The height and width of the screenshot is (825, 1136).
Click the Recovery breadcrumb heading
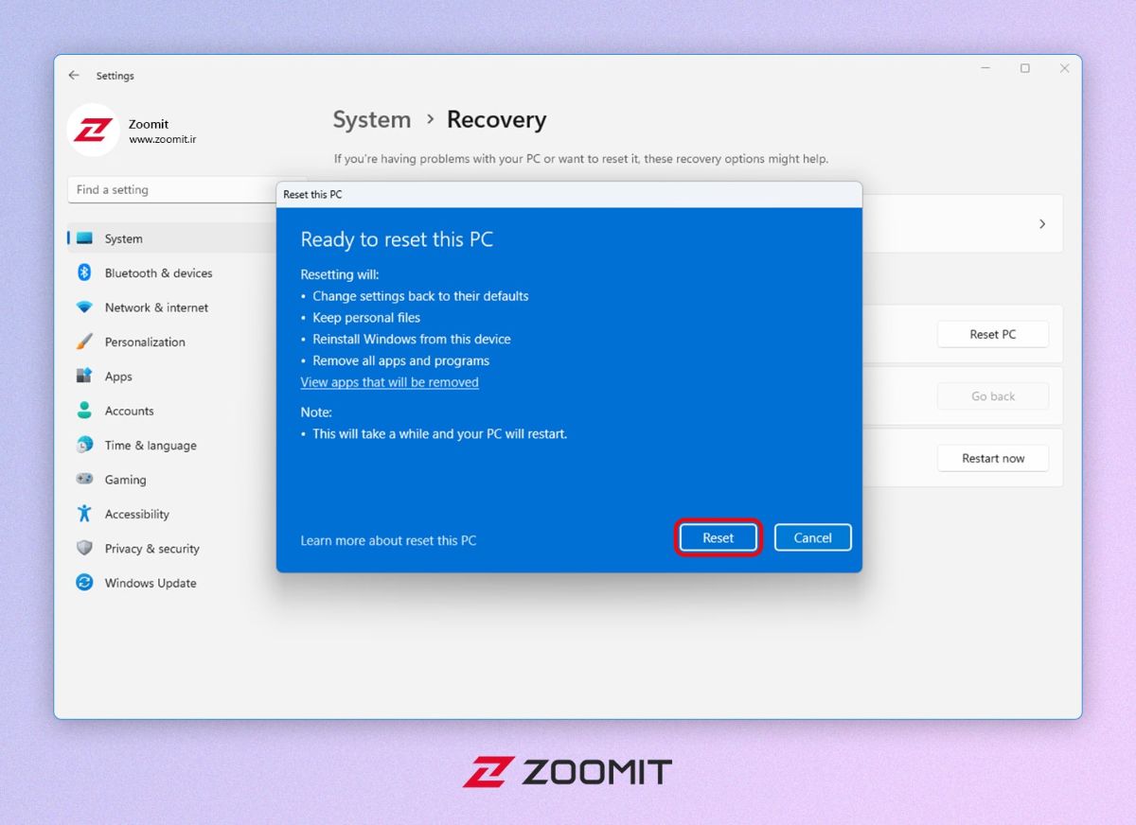(x=496, y=119)
